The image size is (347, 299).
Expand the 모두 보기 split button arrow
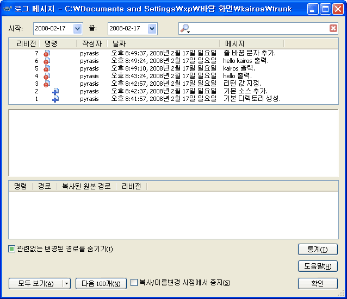click(66, 283)
